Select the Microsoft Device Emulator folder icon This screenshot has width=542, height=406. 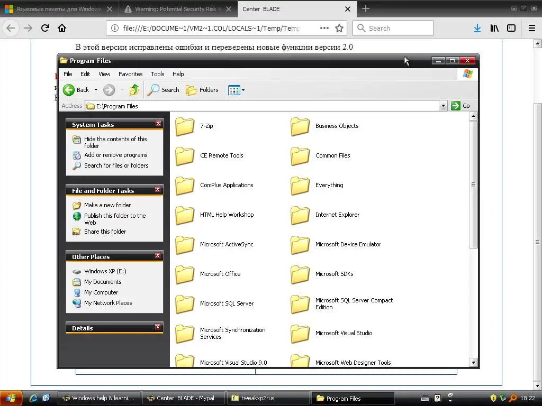click(300, 245)
